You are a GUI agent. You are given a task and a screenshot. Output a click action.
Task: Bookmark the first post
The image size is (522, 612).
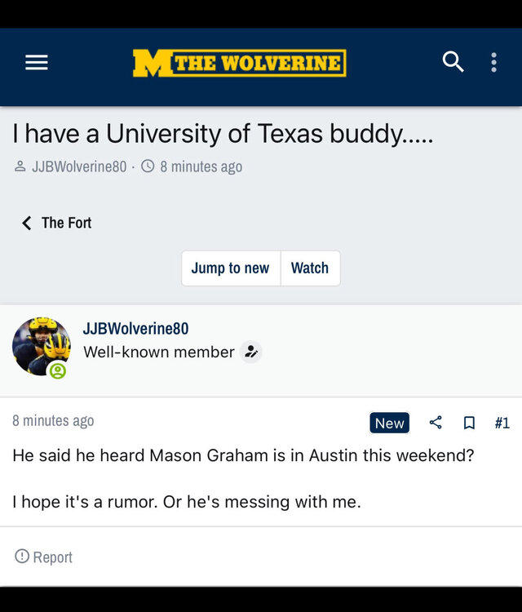click(469, 423)
